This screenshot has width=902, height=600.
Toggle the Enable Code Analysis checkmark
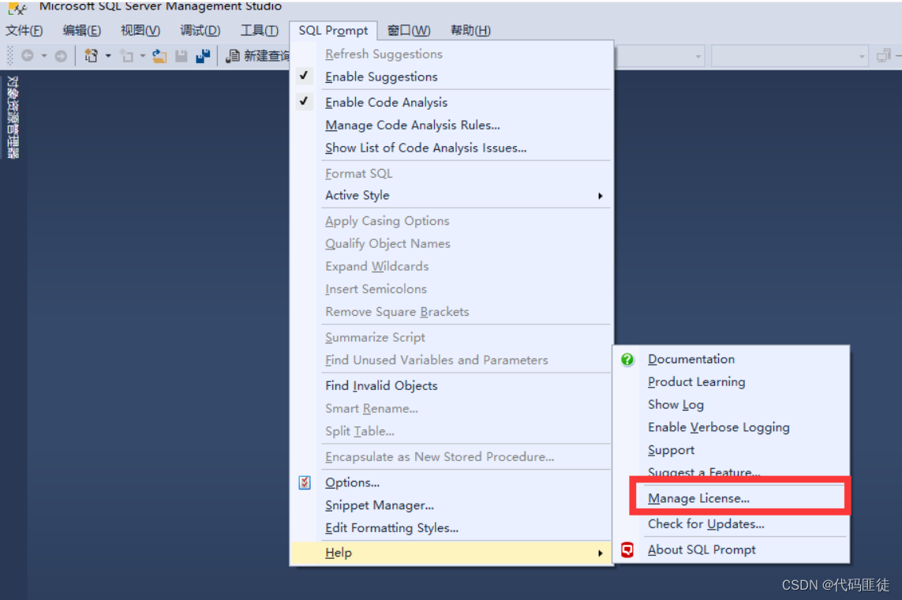point(304,101)
